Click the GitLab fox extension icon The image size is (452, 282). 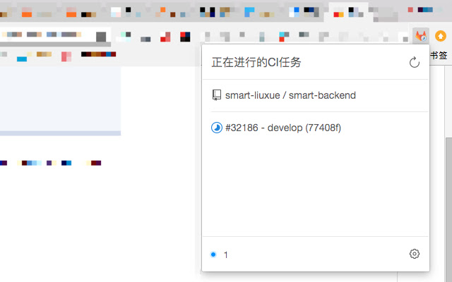pyautogui.click(x=421, y=36)
